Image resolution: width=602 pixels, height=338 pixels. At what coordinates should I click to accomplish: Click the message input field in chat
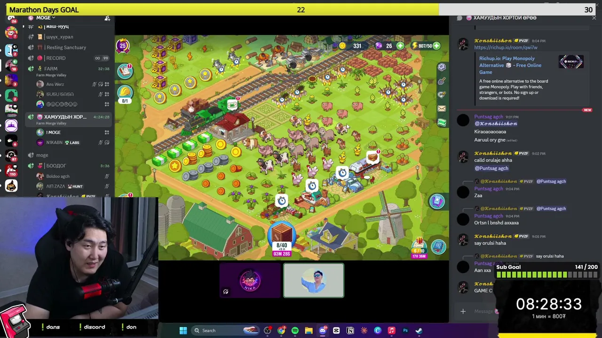[483, 311]
